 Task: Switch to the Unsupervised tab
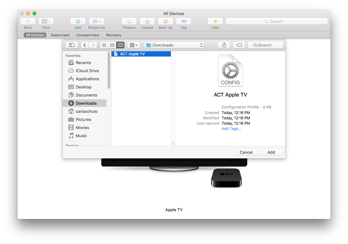pyautogui.click(x=88, y=35)
